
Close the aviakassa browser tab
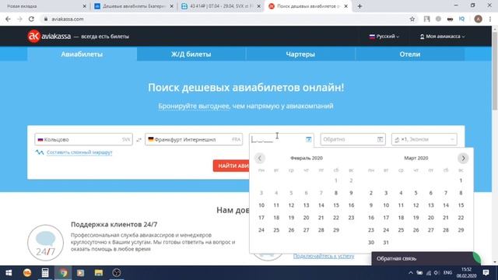[345, 6]
